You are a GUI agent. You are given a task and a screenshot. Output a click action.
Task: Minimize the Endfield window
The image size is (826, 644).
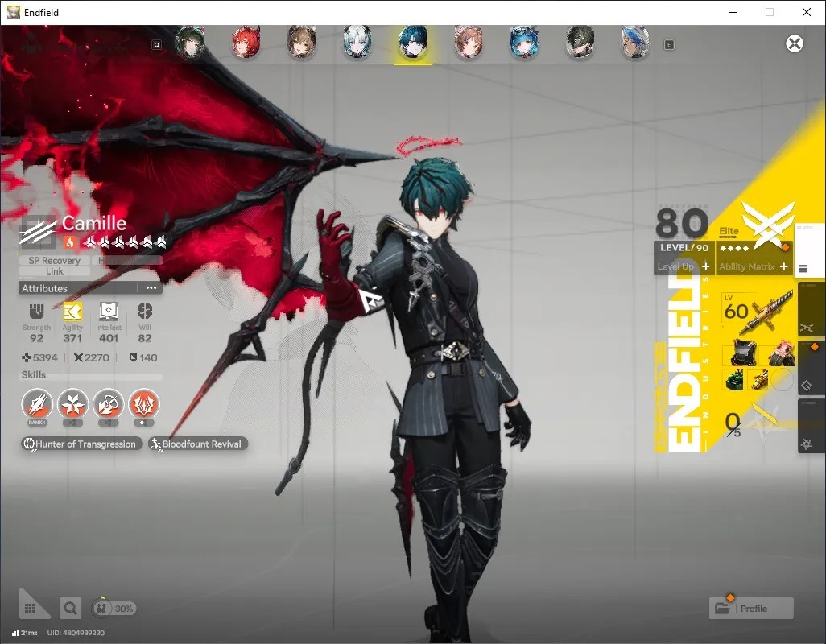(x=733, y=12)
